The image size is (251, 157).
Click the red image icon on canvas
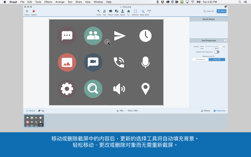(x=67, y=62)
